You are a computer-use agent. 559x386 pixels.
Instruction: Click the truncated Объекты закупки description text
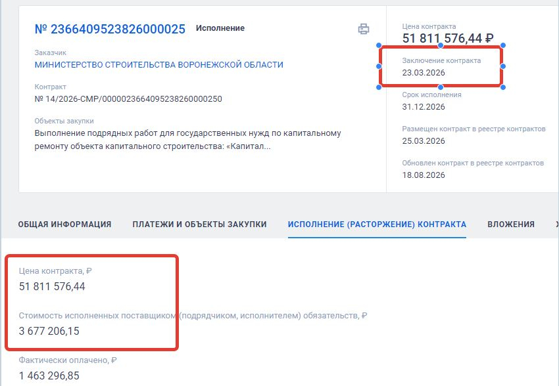(188, 139)
